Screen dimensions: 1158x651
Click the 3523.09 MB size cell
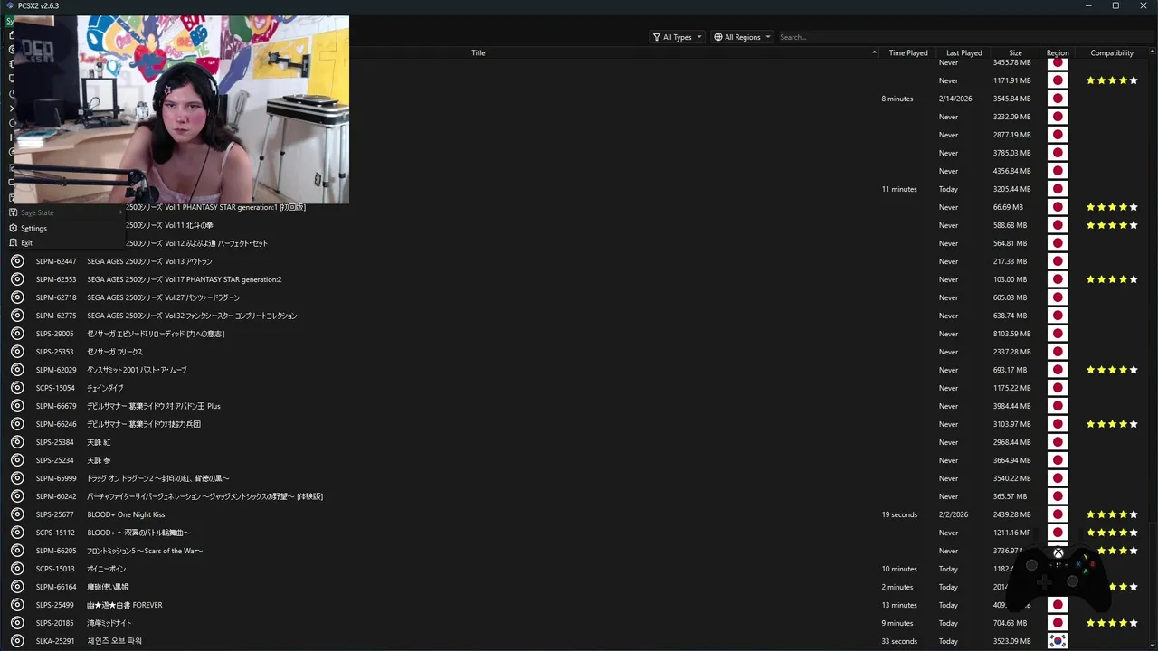tap(1011, 641)
